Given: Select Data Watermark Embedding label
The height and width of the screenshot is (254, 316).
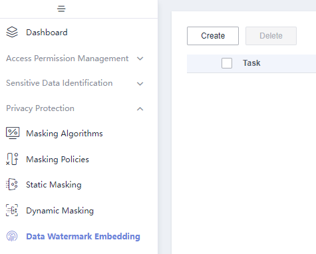Looking at the screenshot, I should pyautogui.click(x=83, y=236).
